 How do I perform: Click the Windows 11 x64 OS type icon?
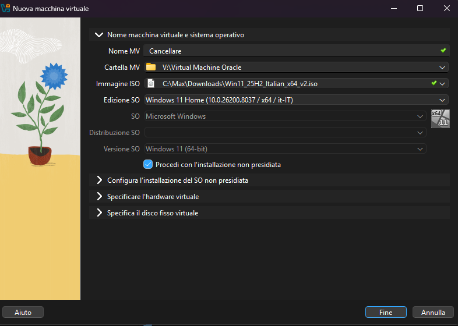[x=440, y=119]
